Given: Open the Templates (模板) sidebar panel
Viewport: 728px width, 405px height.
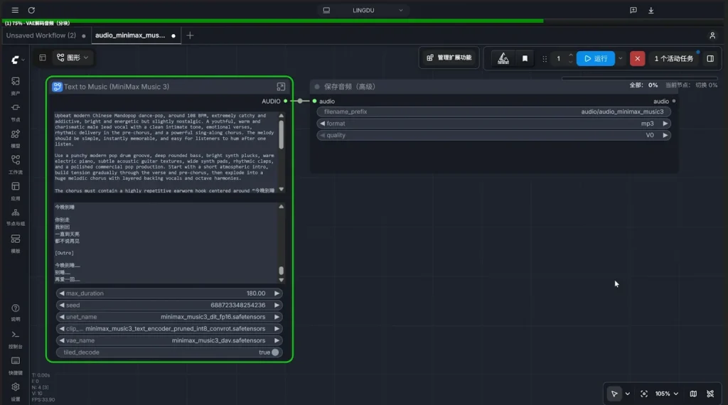Looking at the screenshot, I should point(16,244).
